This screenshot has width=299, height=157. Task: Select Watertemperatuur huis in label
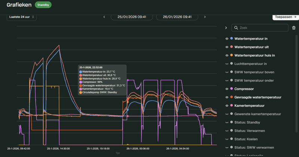click(x=255, y=55)
